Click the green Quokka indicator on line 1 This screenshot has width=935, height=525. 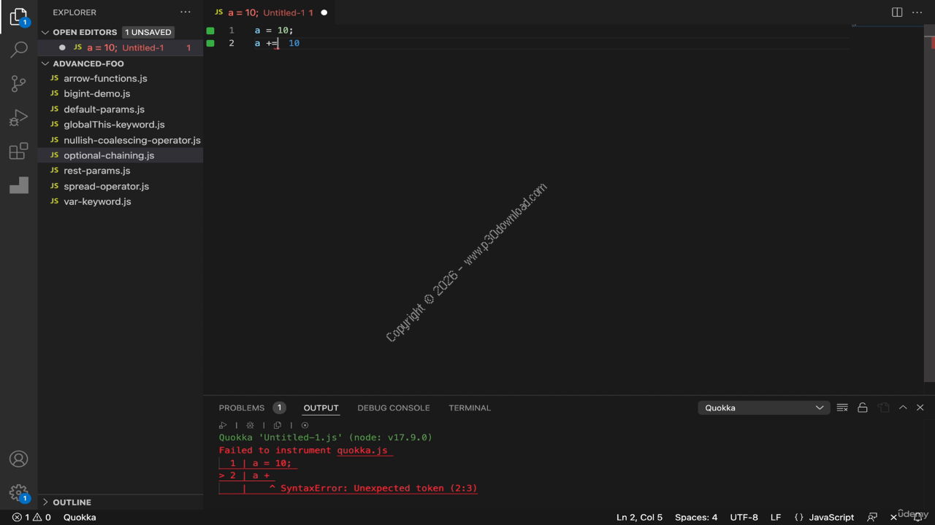210,31
